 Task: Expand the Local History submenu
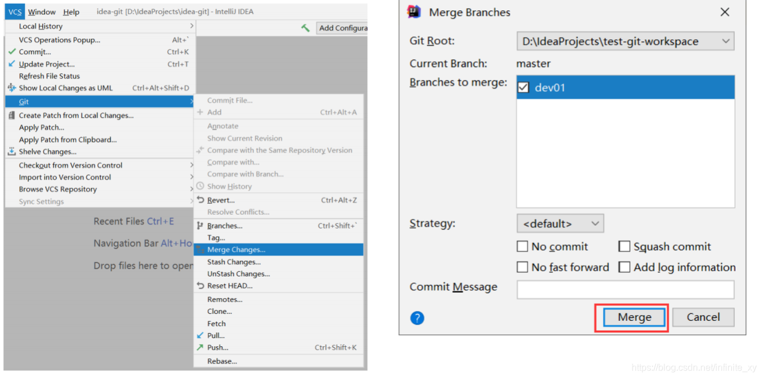pyautogui.click(x=99, y=26)
